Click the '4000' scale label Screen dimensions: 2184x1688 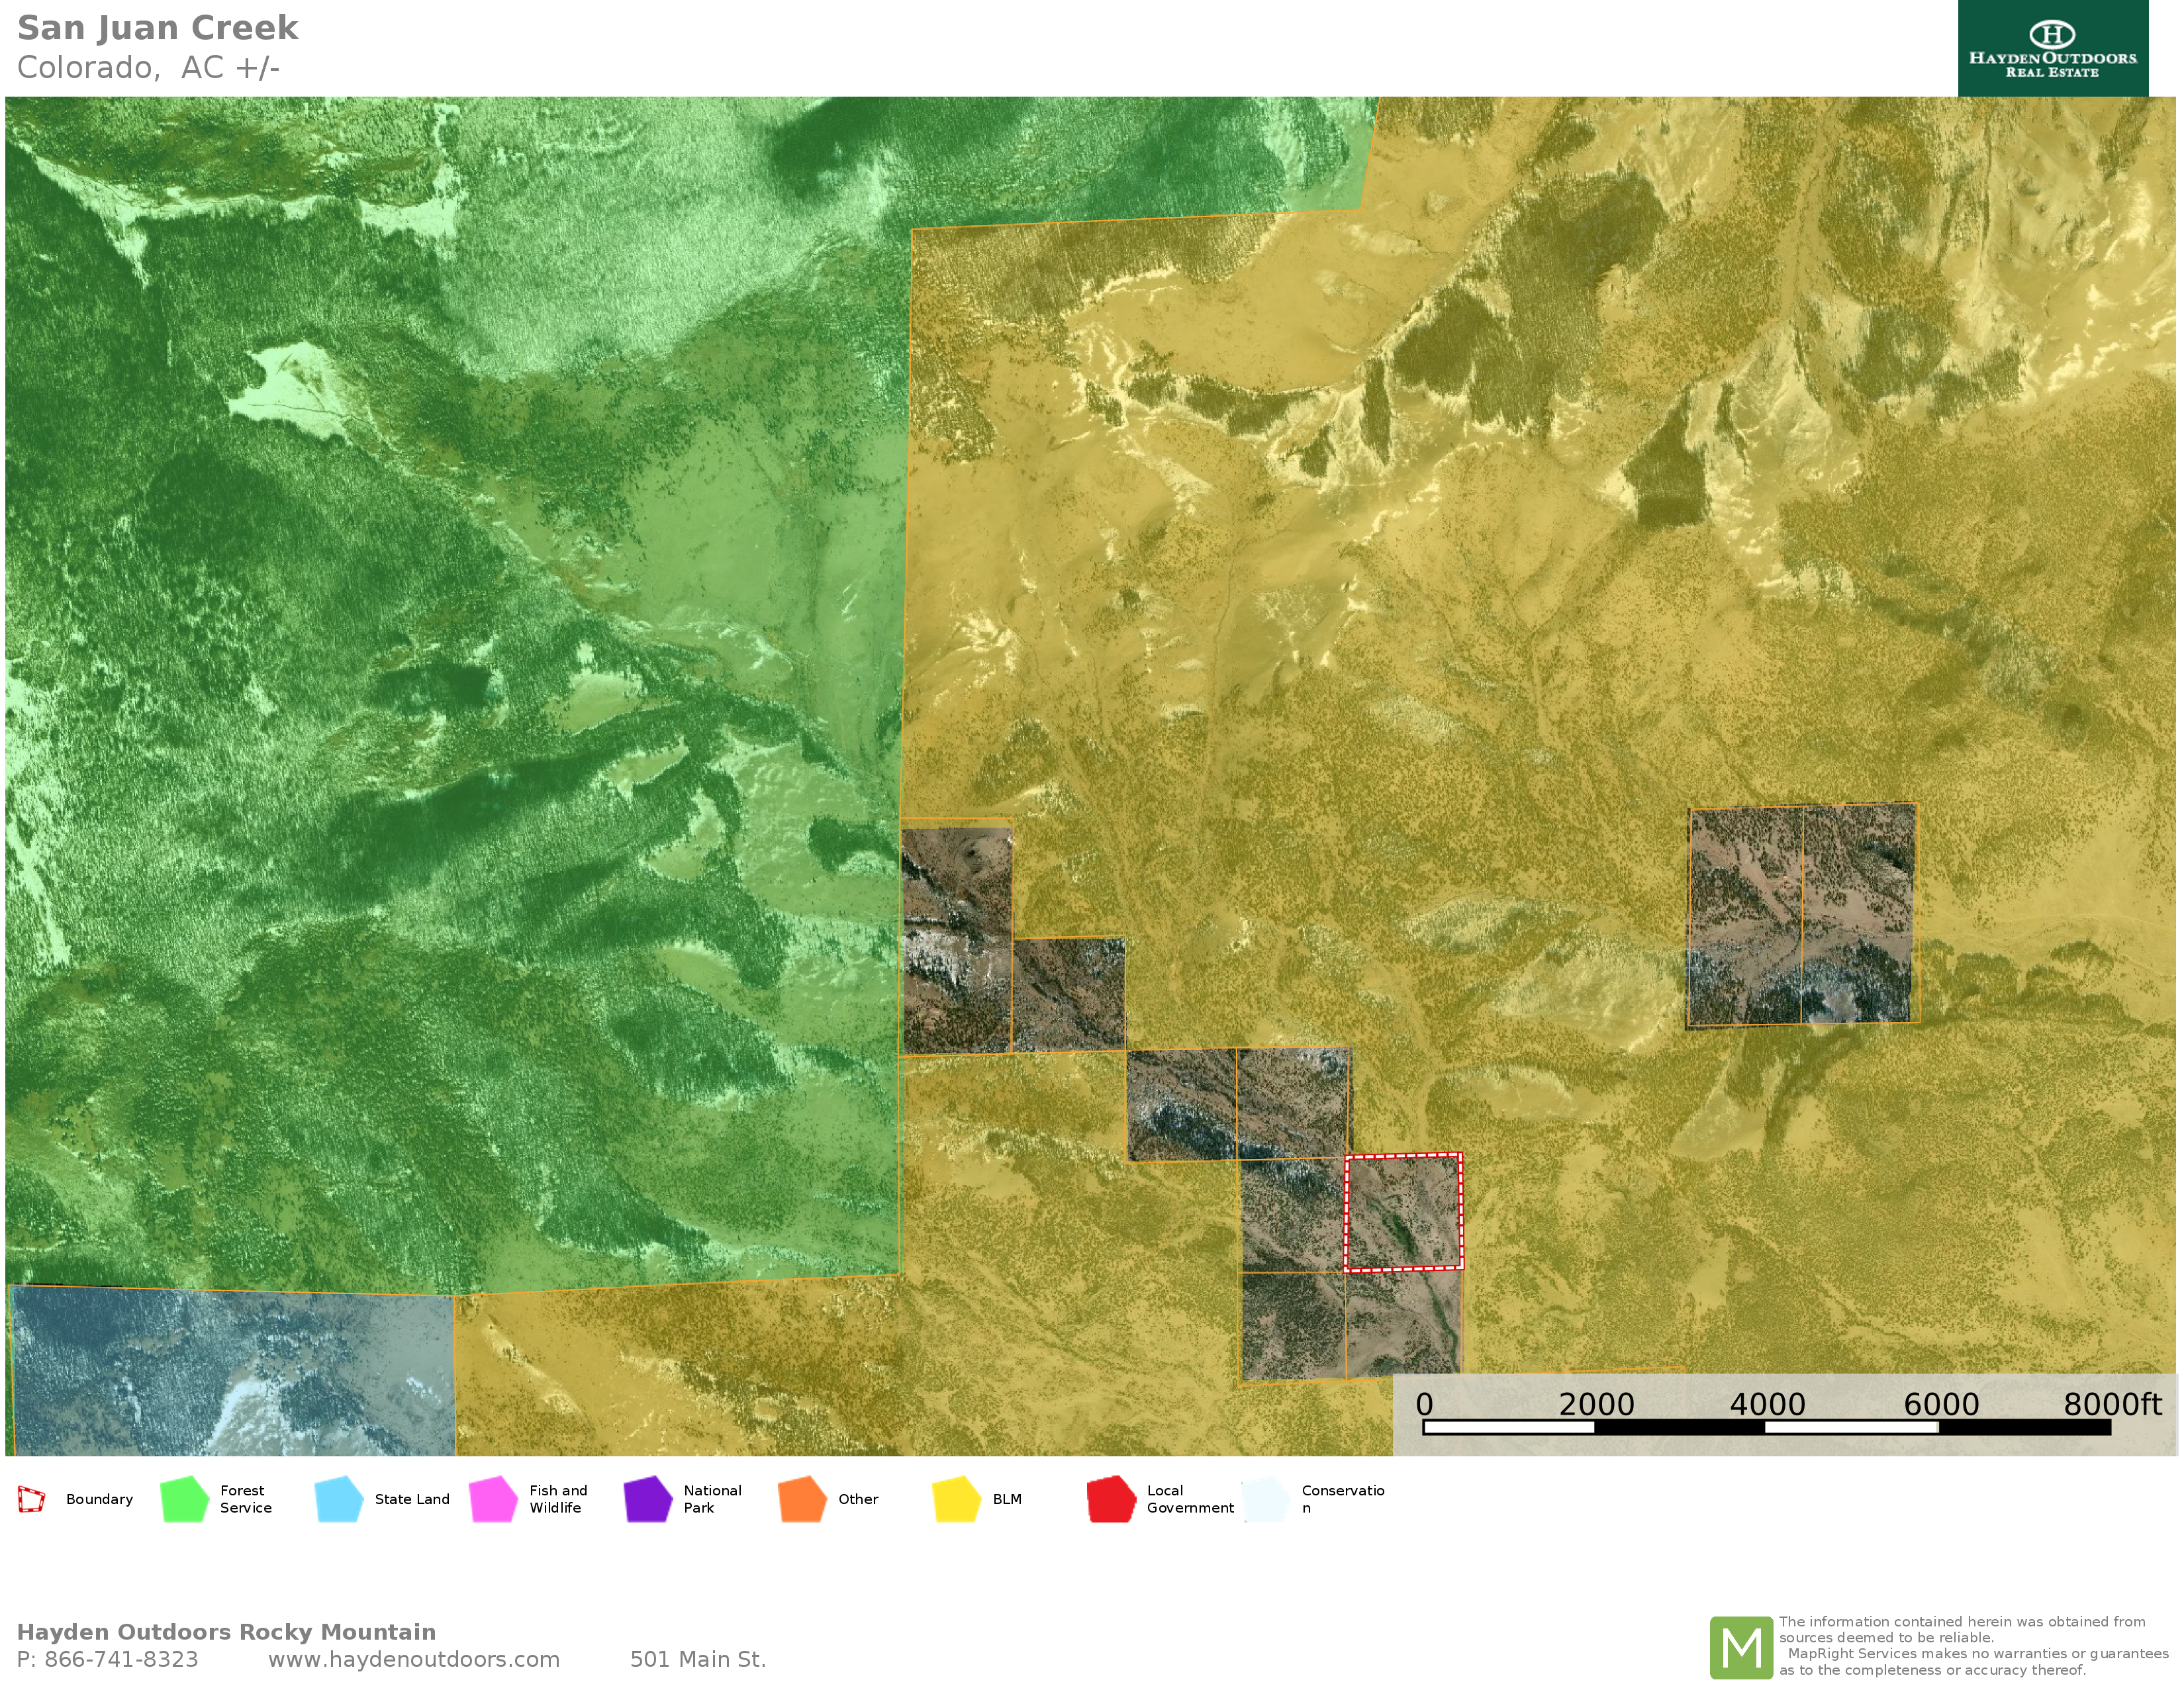pos(1767,1405)
